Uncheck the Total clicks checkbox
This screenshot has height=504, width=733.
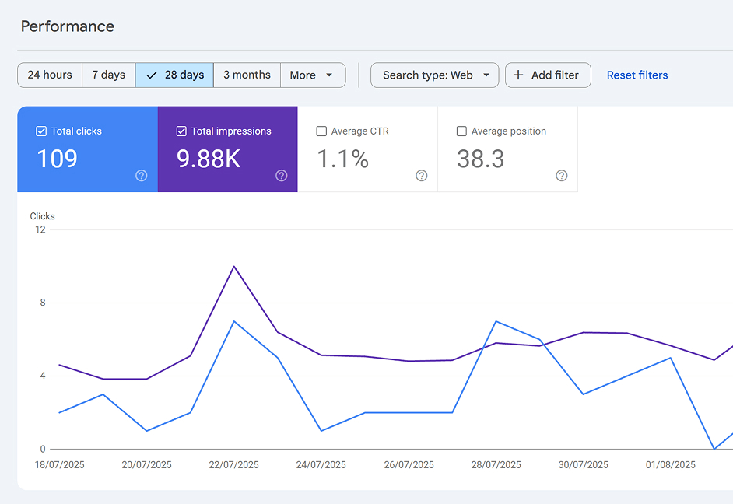pyautogui.click(x=41, y=131)
